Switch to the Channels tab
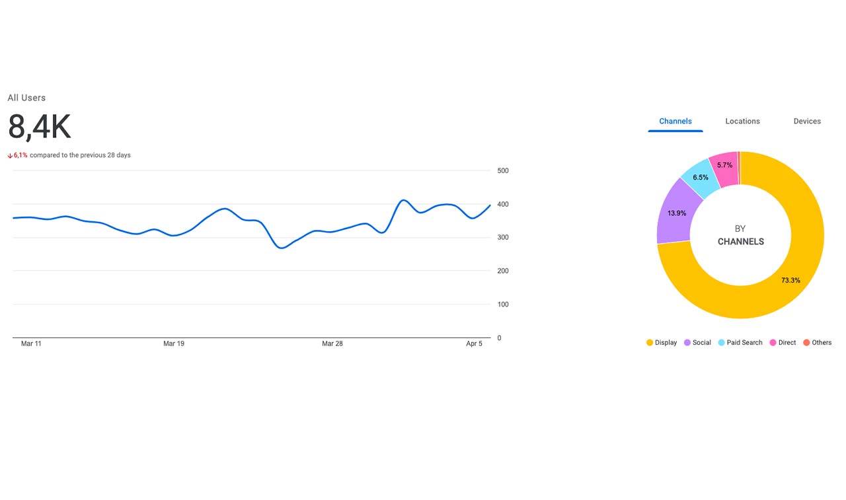 tap(675, 121)
